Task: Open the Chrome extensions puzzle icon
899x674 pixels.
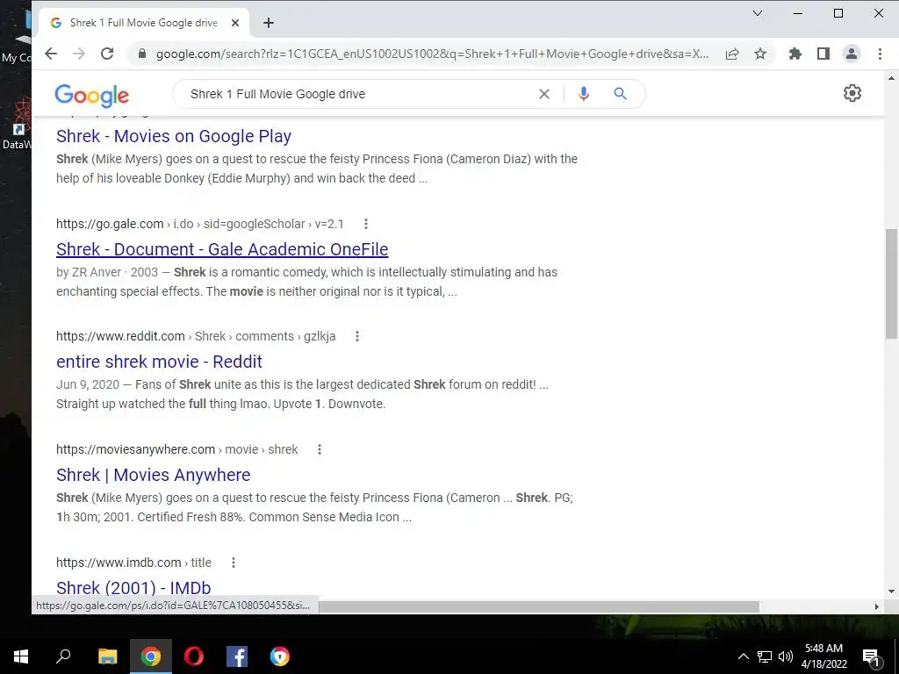Action: coord(795,54)
